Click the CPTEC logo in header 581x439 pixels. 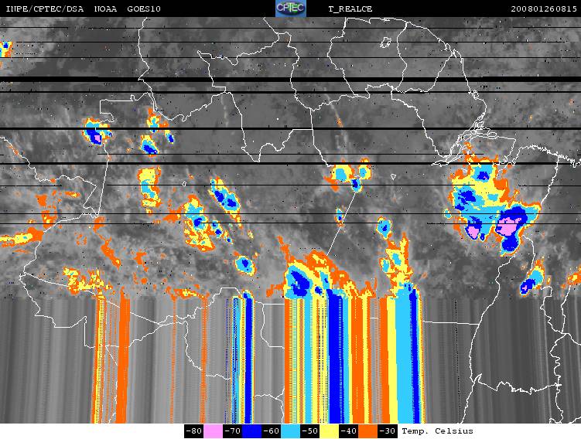point(291,9)
